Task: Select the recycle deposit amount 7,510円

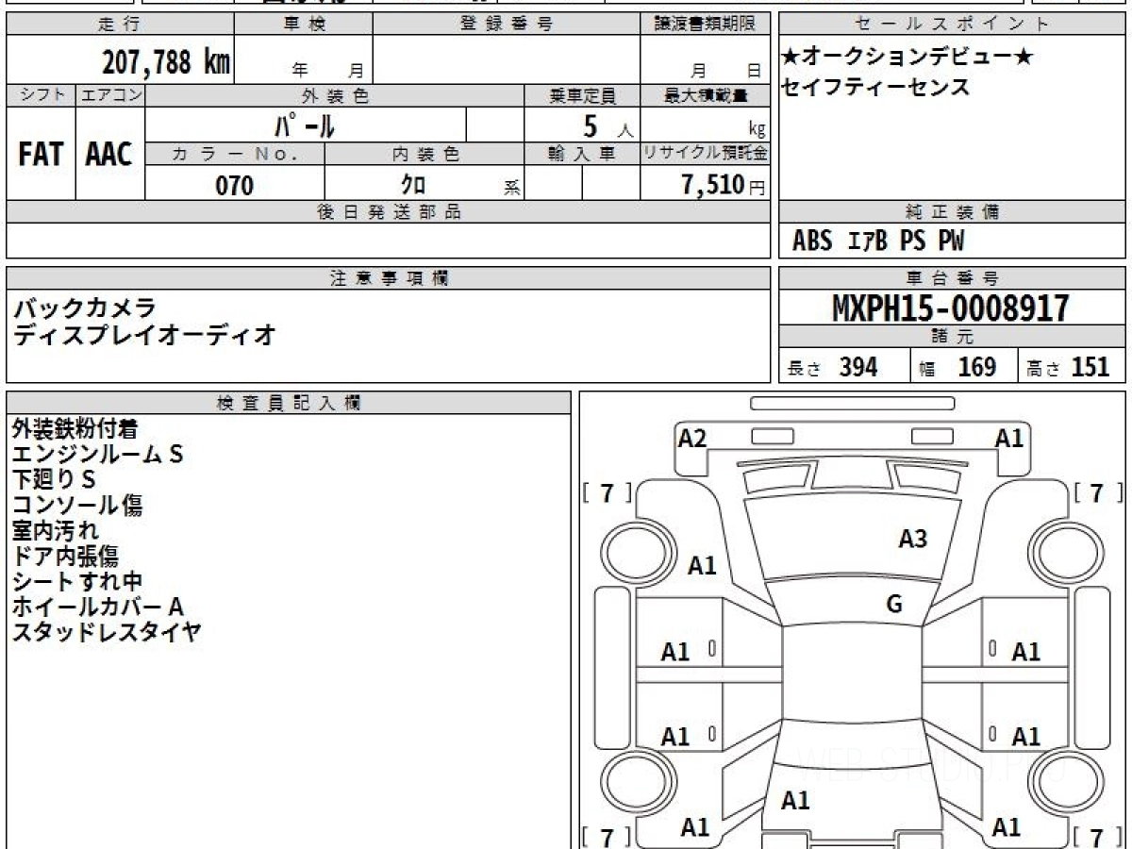Action: coord(724,185)
